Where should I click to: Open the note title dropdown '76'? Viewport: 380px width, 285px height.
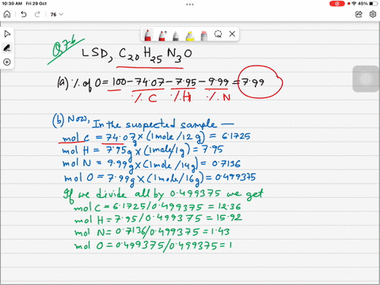pos(57,14)
